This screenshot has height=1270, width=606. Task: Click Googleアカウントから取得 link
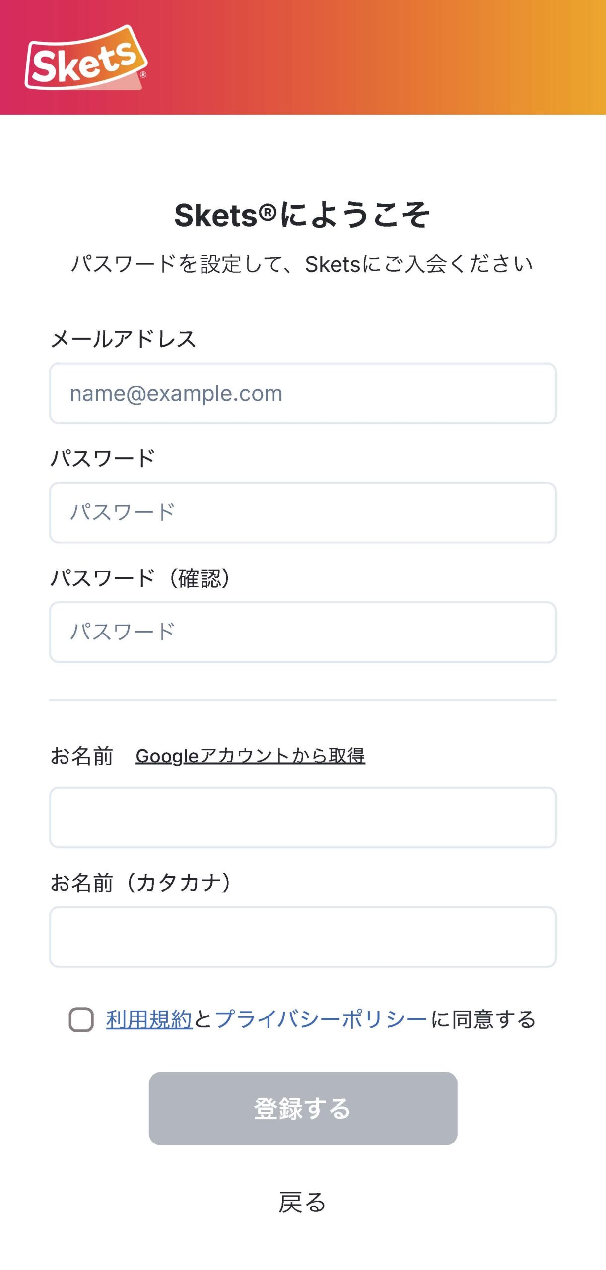pos(250,756)
